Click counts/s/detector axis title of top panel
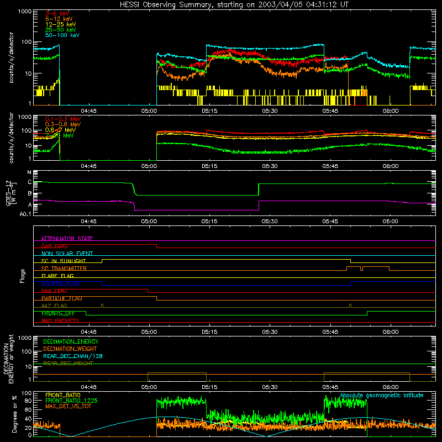Viewport: 442px width, 442px height. [x=11, y=57]
